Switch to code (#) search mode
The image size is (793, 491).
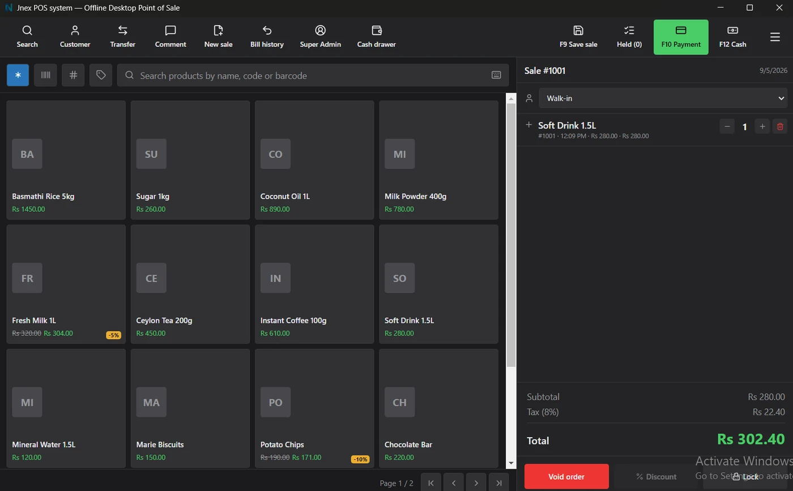click(73, 75)
